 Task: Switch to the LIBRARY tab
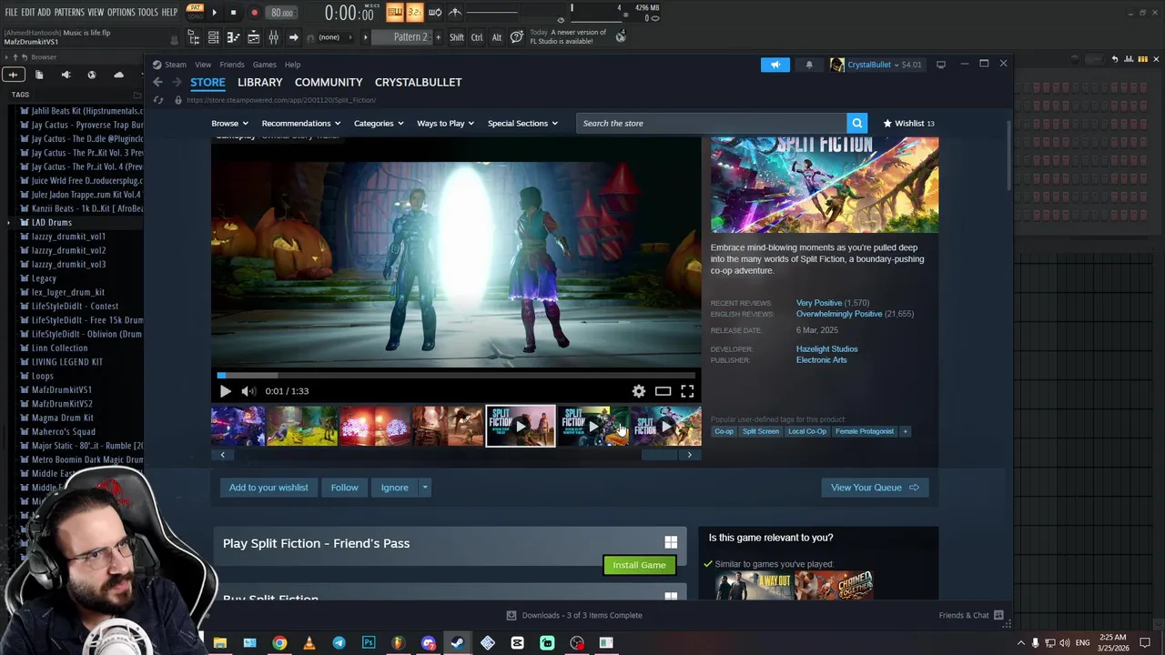260,82
